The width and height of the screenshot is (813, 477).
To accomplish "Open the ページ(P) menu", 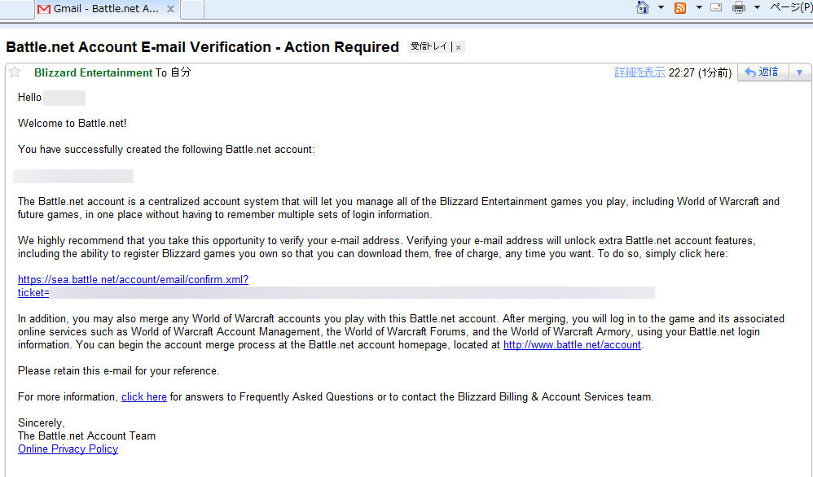I will tap(791, 7).
